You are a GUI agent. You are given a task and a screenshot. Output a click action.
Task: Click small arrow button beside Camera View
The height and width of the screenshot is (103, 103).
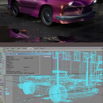tap(18, 50)
